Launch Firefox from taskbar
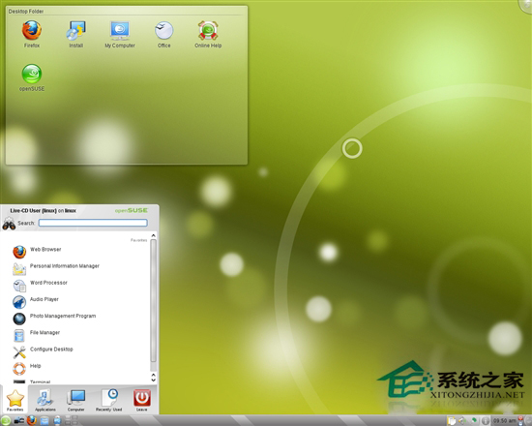 click(x=32, y=420)
